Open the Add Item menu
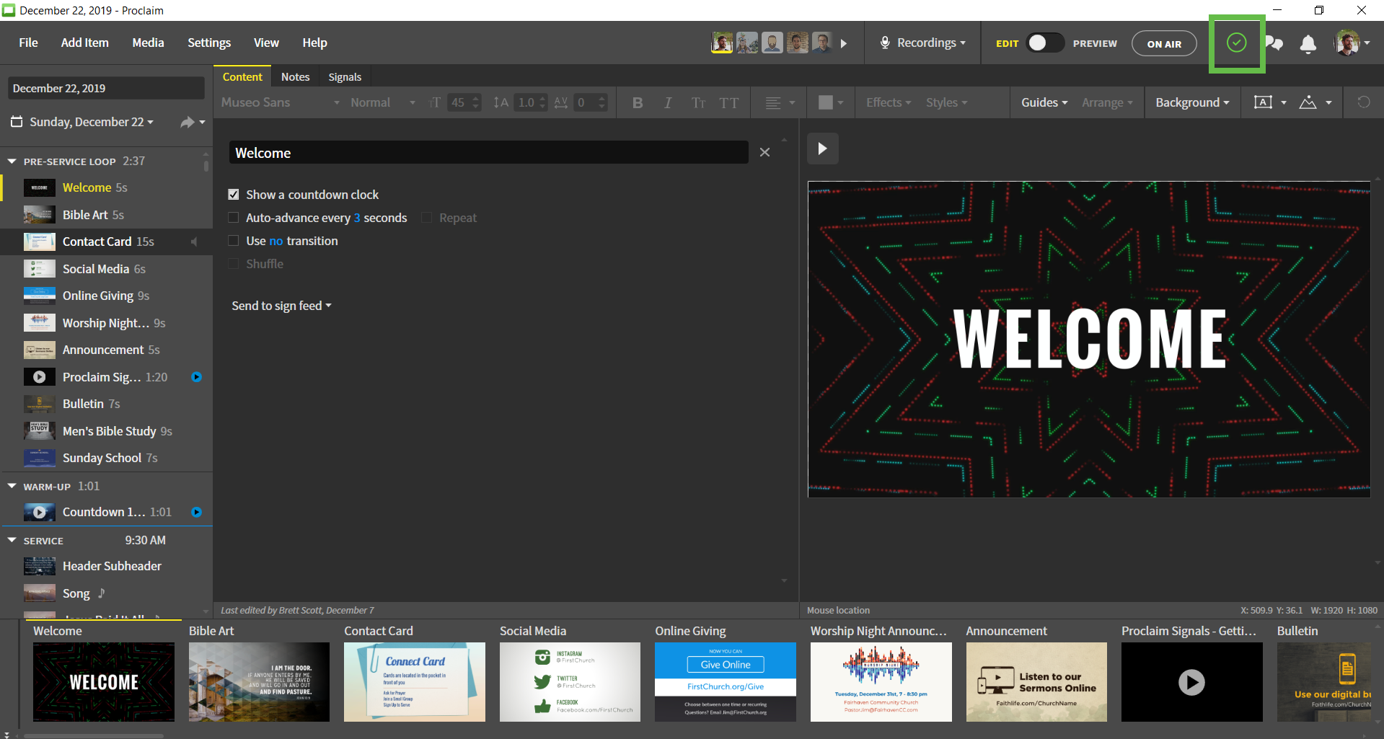This screenshot has width=1384, height=739. [x=85, y=43]
